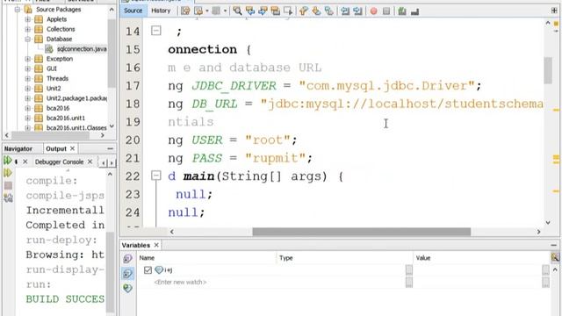Expand the bca2016 package node

(27, 108)
